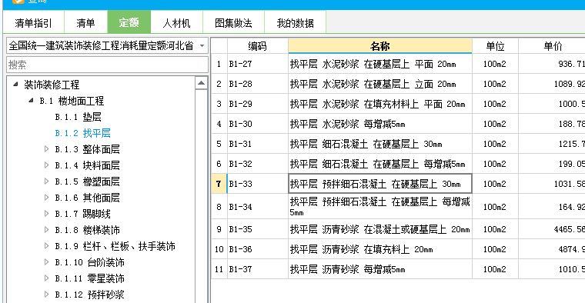
Task: Select code cell B1-34
Action: pos(257,206)
